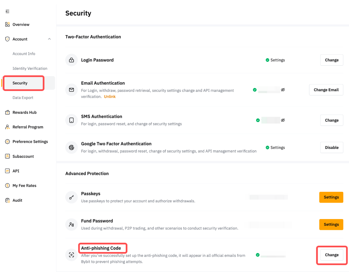Open Data Export in the sidebar
349x272 pixels.
[x=23, y=98]
